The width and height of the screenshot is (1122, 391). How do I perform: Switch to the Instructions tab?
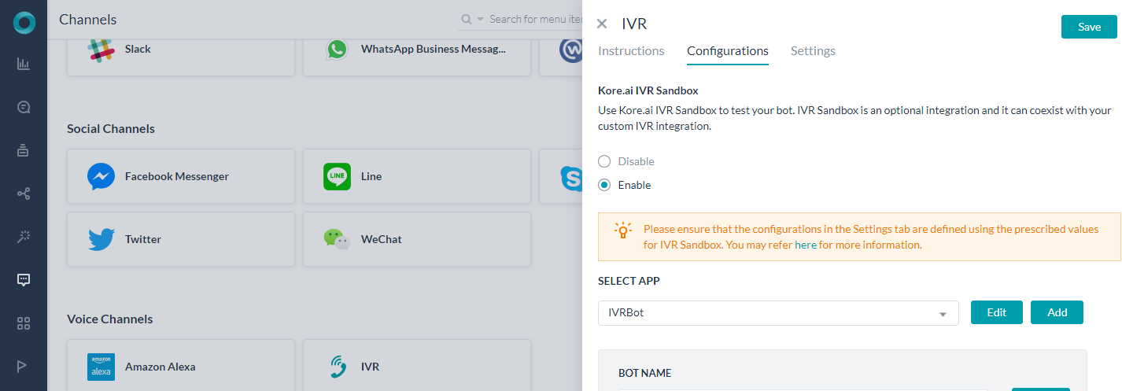pyautogui.click(x=631, y=51)
